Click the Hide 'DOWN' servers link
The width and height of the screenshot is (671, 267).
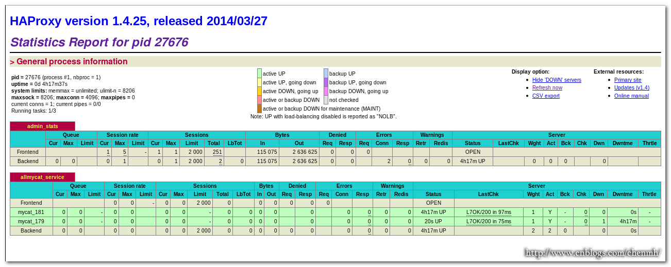point(557,80)
